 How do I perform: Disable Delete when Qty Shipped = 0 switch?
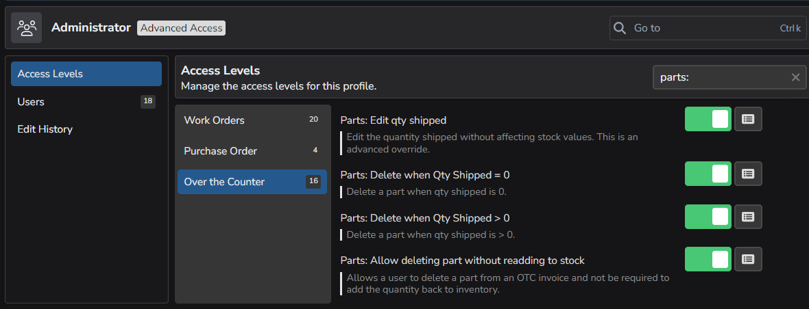point(708,174)
